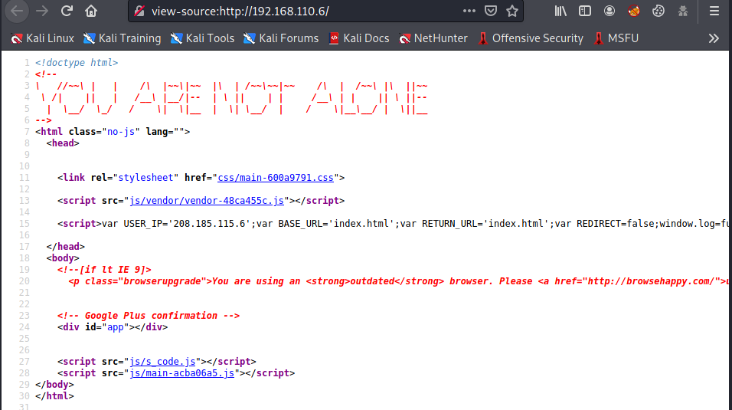Open Offensive Security bookmark
Screen dimensions: 732x410
530,38
